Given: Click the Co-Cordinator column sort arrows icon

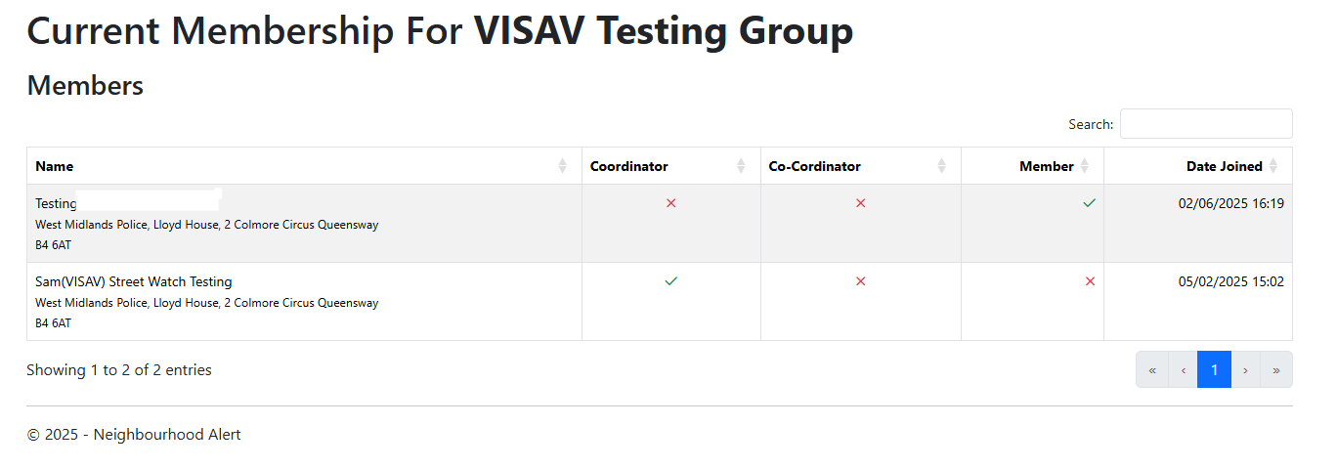Looking at the screenshot, I should (x=941, y=166).
